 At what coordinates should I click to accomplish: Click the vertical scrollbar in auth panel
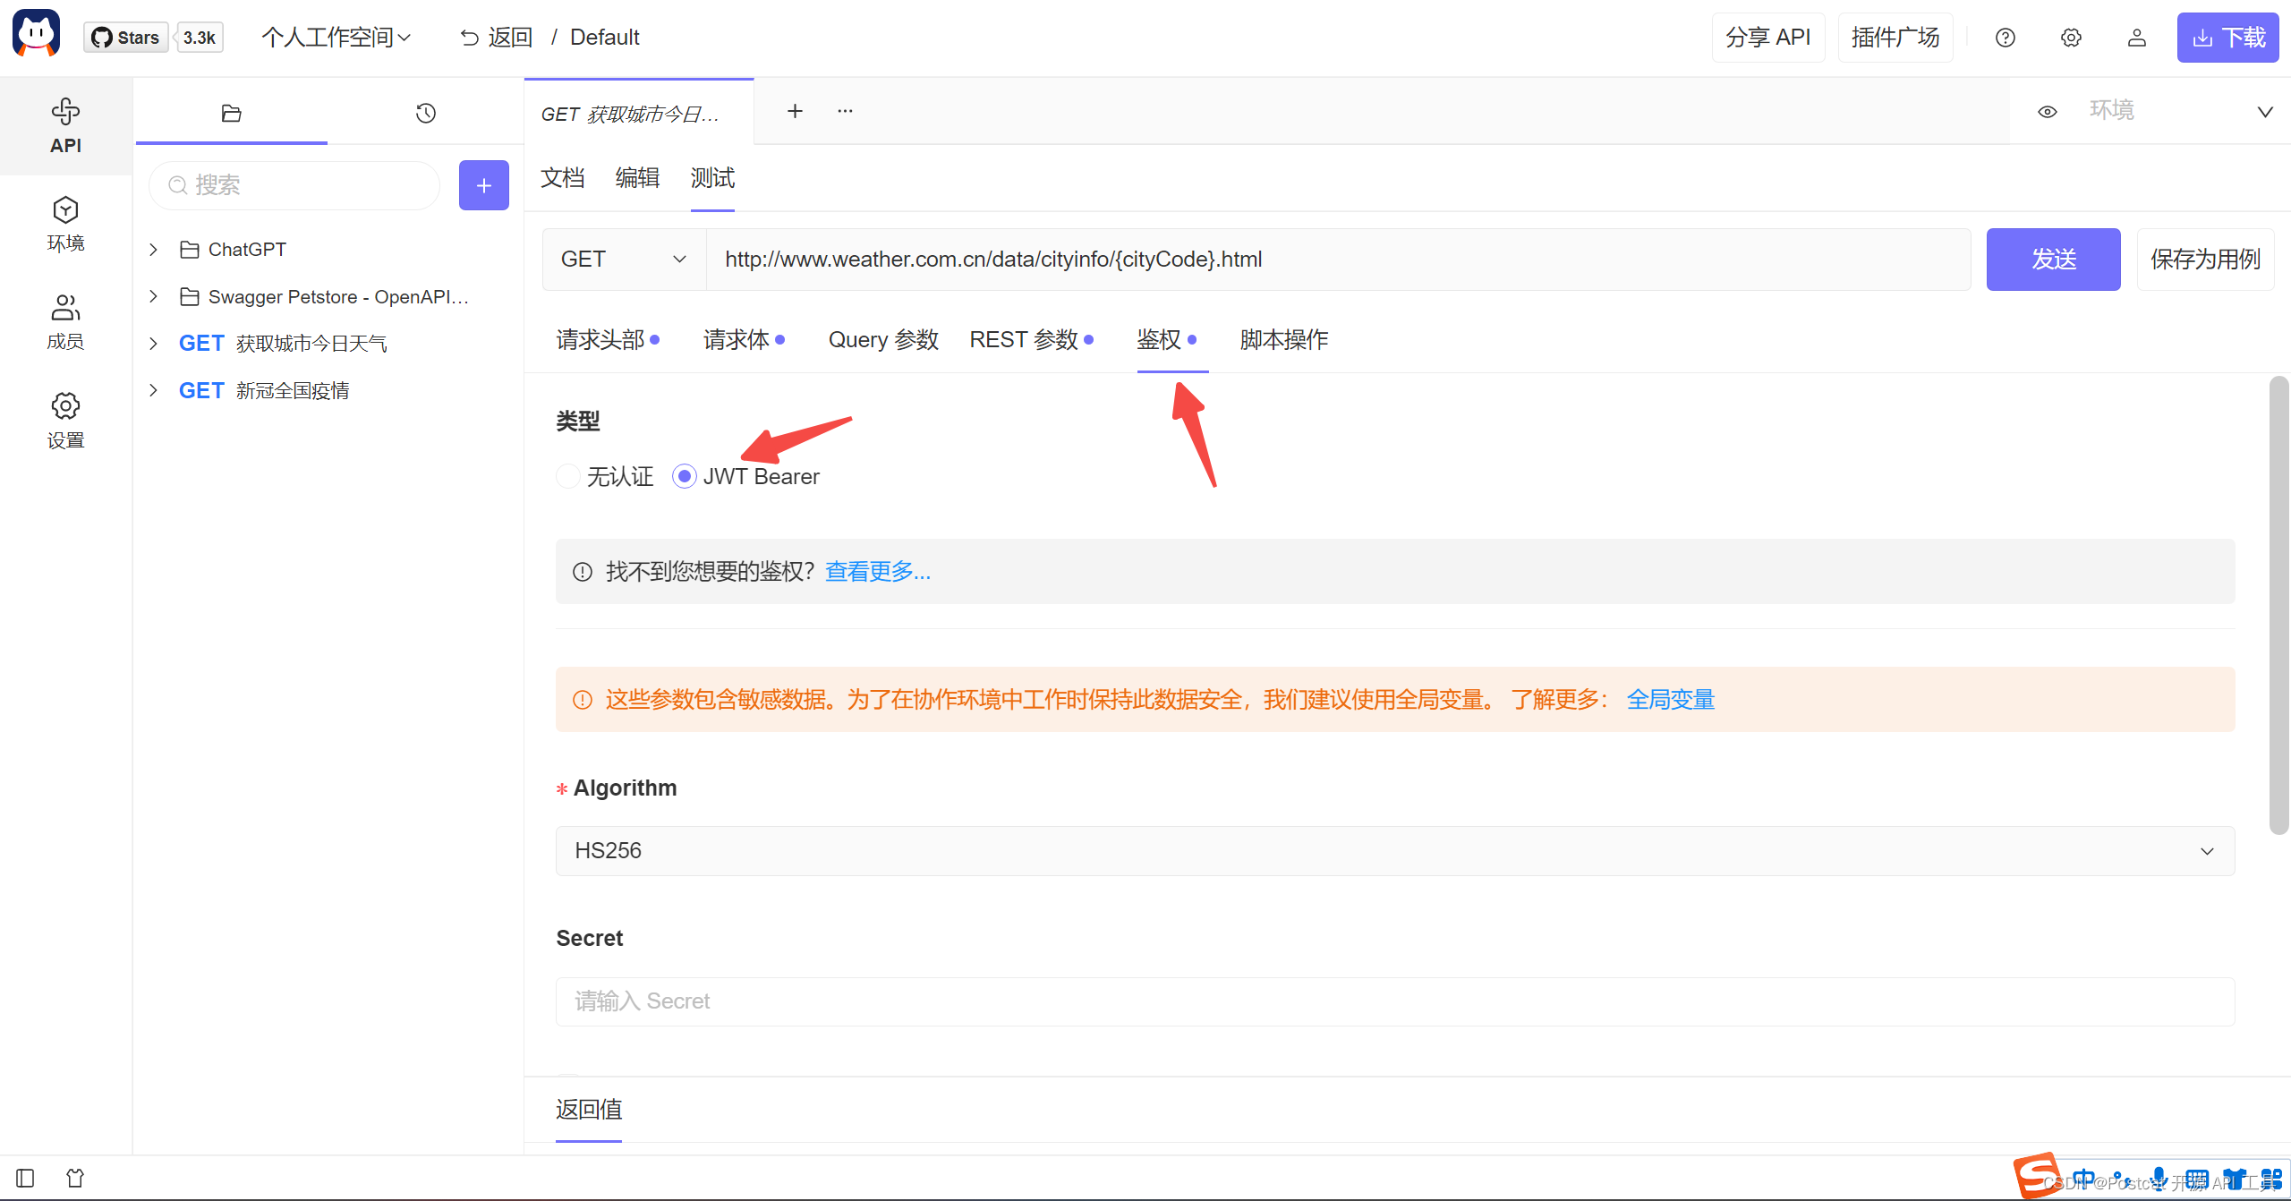[x=2278, y=605]
